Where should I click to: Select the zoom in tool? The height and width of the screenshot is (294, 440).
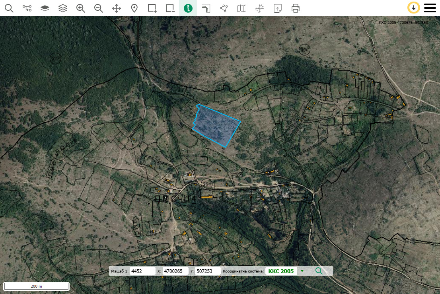tap(81, 8)
